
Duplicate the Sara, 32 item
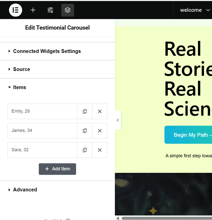pos(85,150)
